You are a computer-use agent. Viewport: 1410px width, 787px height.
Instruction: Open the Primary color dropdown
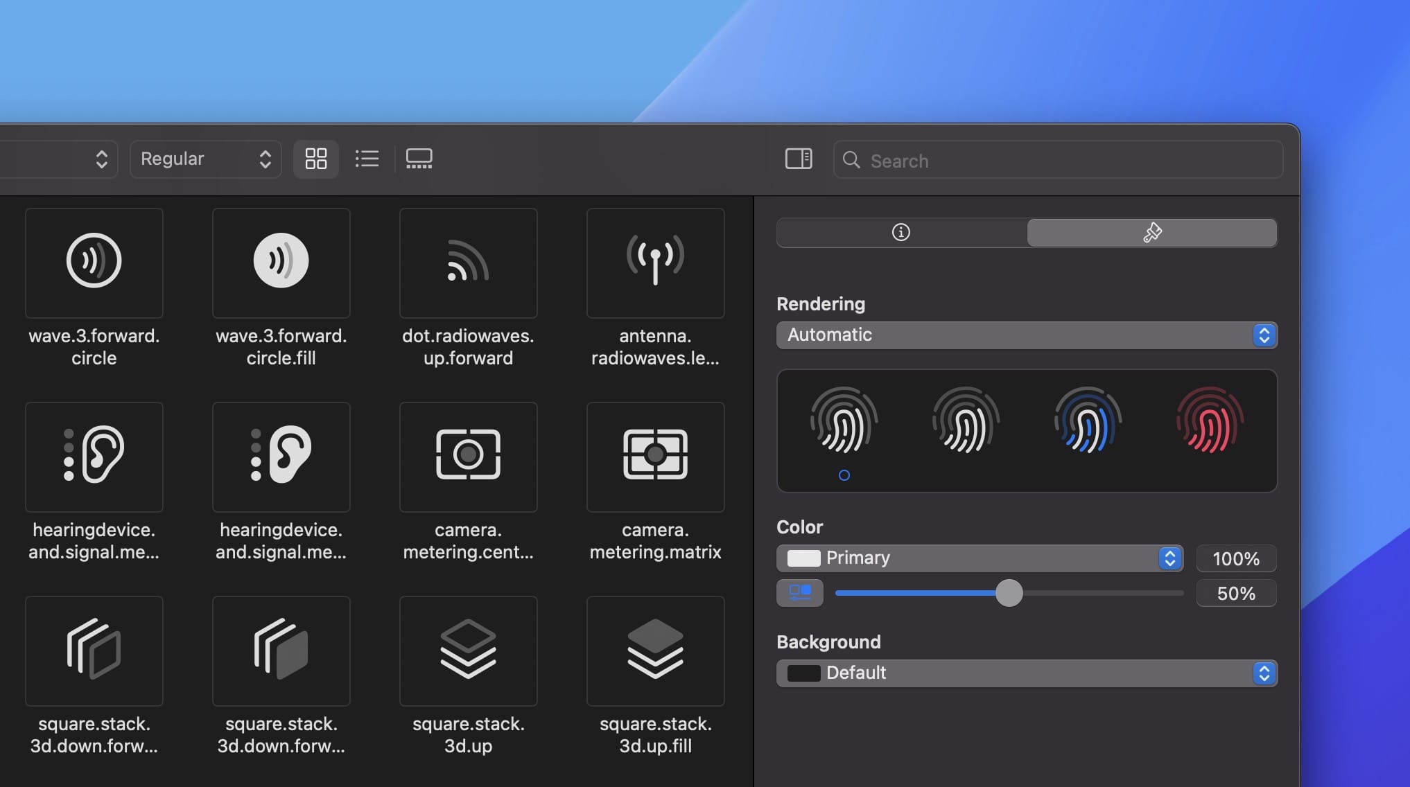980,558
